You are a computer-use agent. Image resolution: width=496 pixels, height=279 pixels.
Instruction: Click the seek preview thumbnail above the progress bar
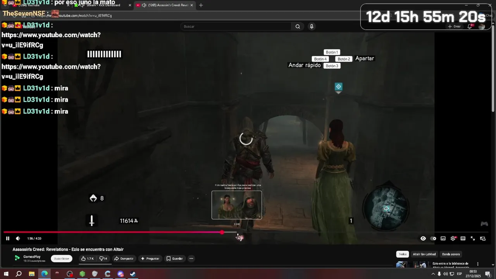point(237,205)
